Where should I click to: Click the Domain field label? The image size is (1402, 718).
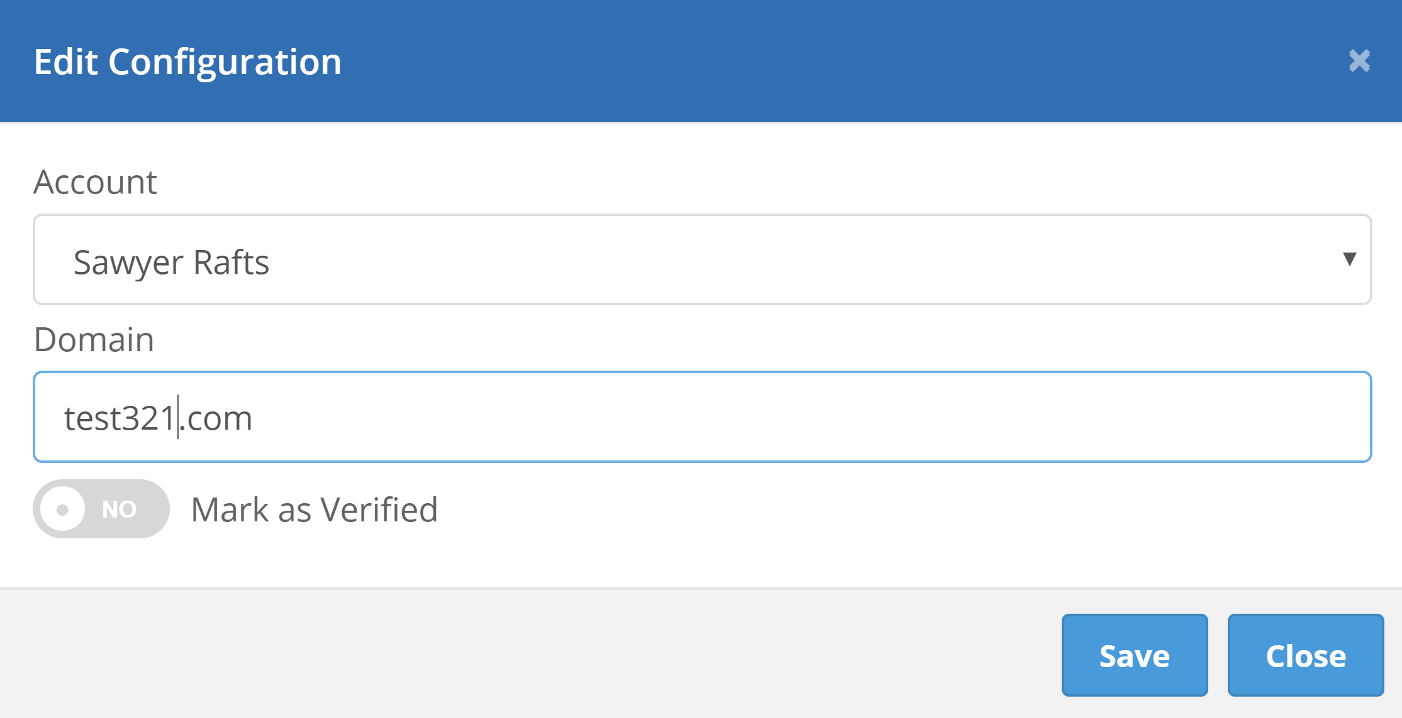tap(94, 340)
